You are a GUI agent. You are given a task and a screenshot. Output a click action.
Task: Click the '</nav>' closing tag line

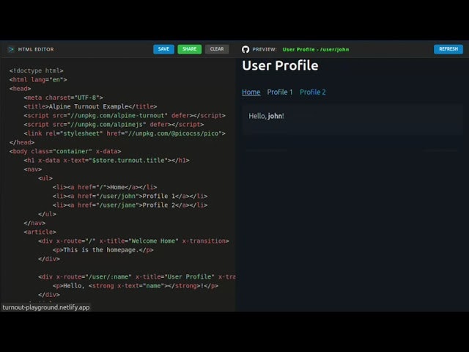(x=34, y=223)
